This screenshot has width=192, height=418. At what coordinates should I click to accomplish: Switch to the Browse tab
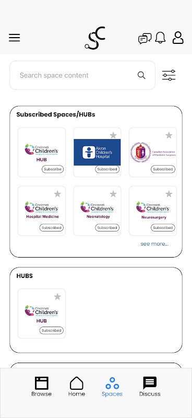tap(42, 387)
